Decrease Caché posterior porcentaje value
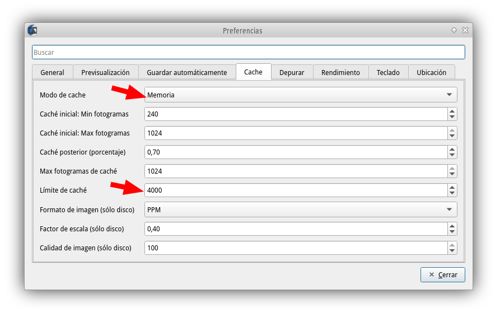This screenshot has height=317, width=500. coord(452,155)
